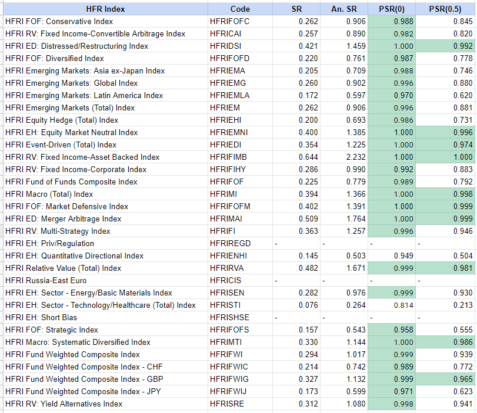Select "HFRI Emerging Markets (Total) Index" cell
Viewport: 477px width, 413px height.
coord(105,108)
